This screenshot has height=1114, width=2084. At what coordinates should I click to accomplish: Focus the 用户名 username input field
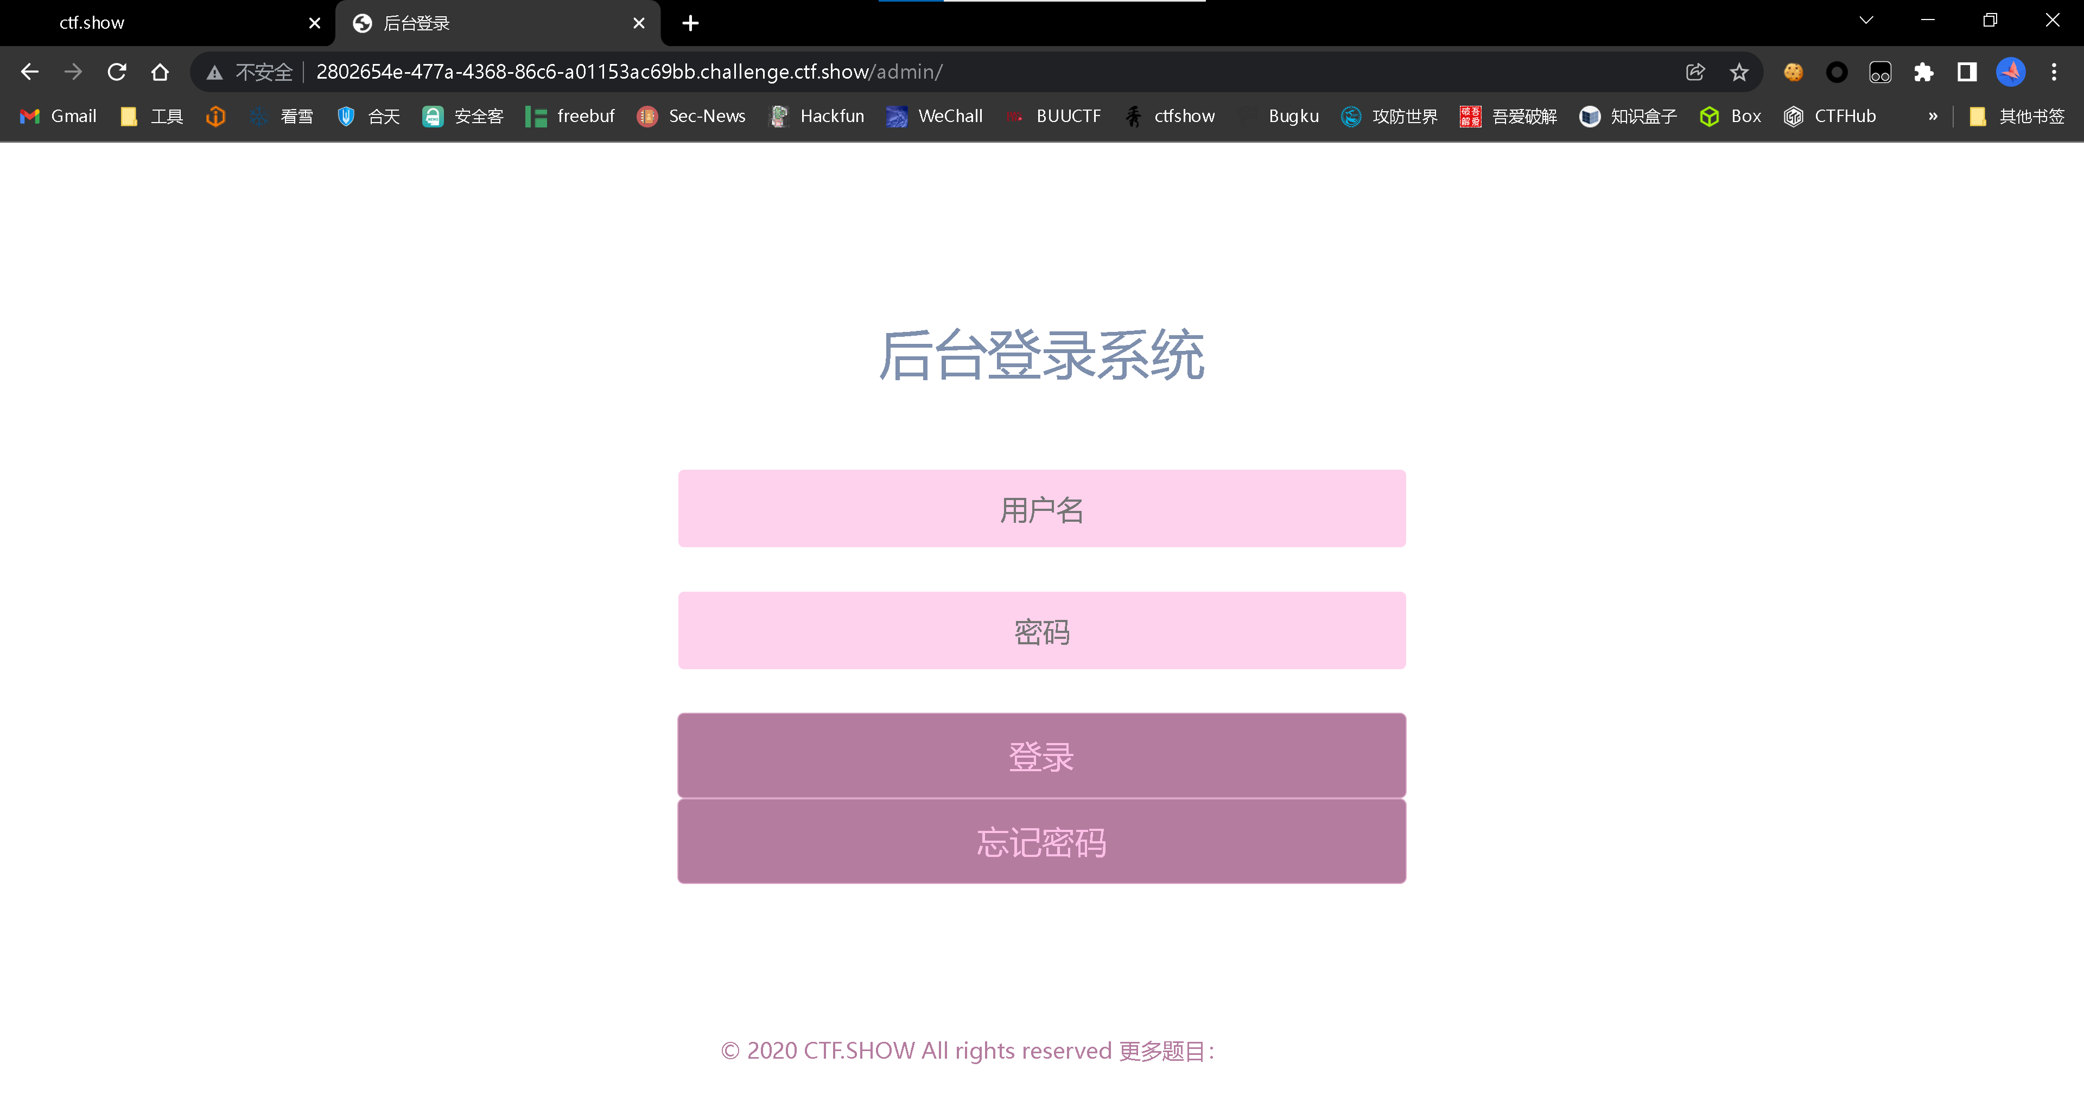pos(1041,509)
